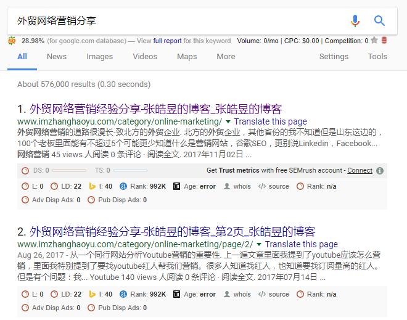Open the full report keyword link

pos(167,41)
